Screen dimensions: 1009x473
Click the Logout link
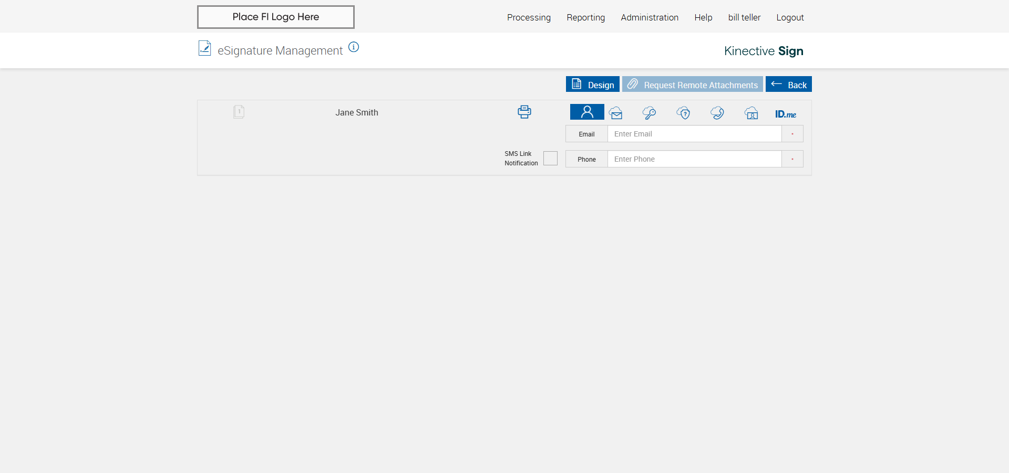790,17
